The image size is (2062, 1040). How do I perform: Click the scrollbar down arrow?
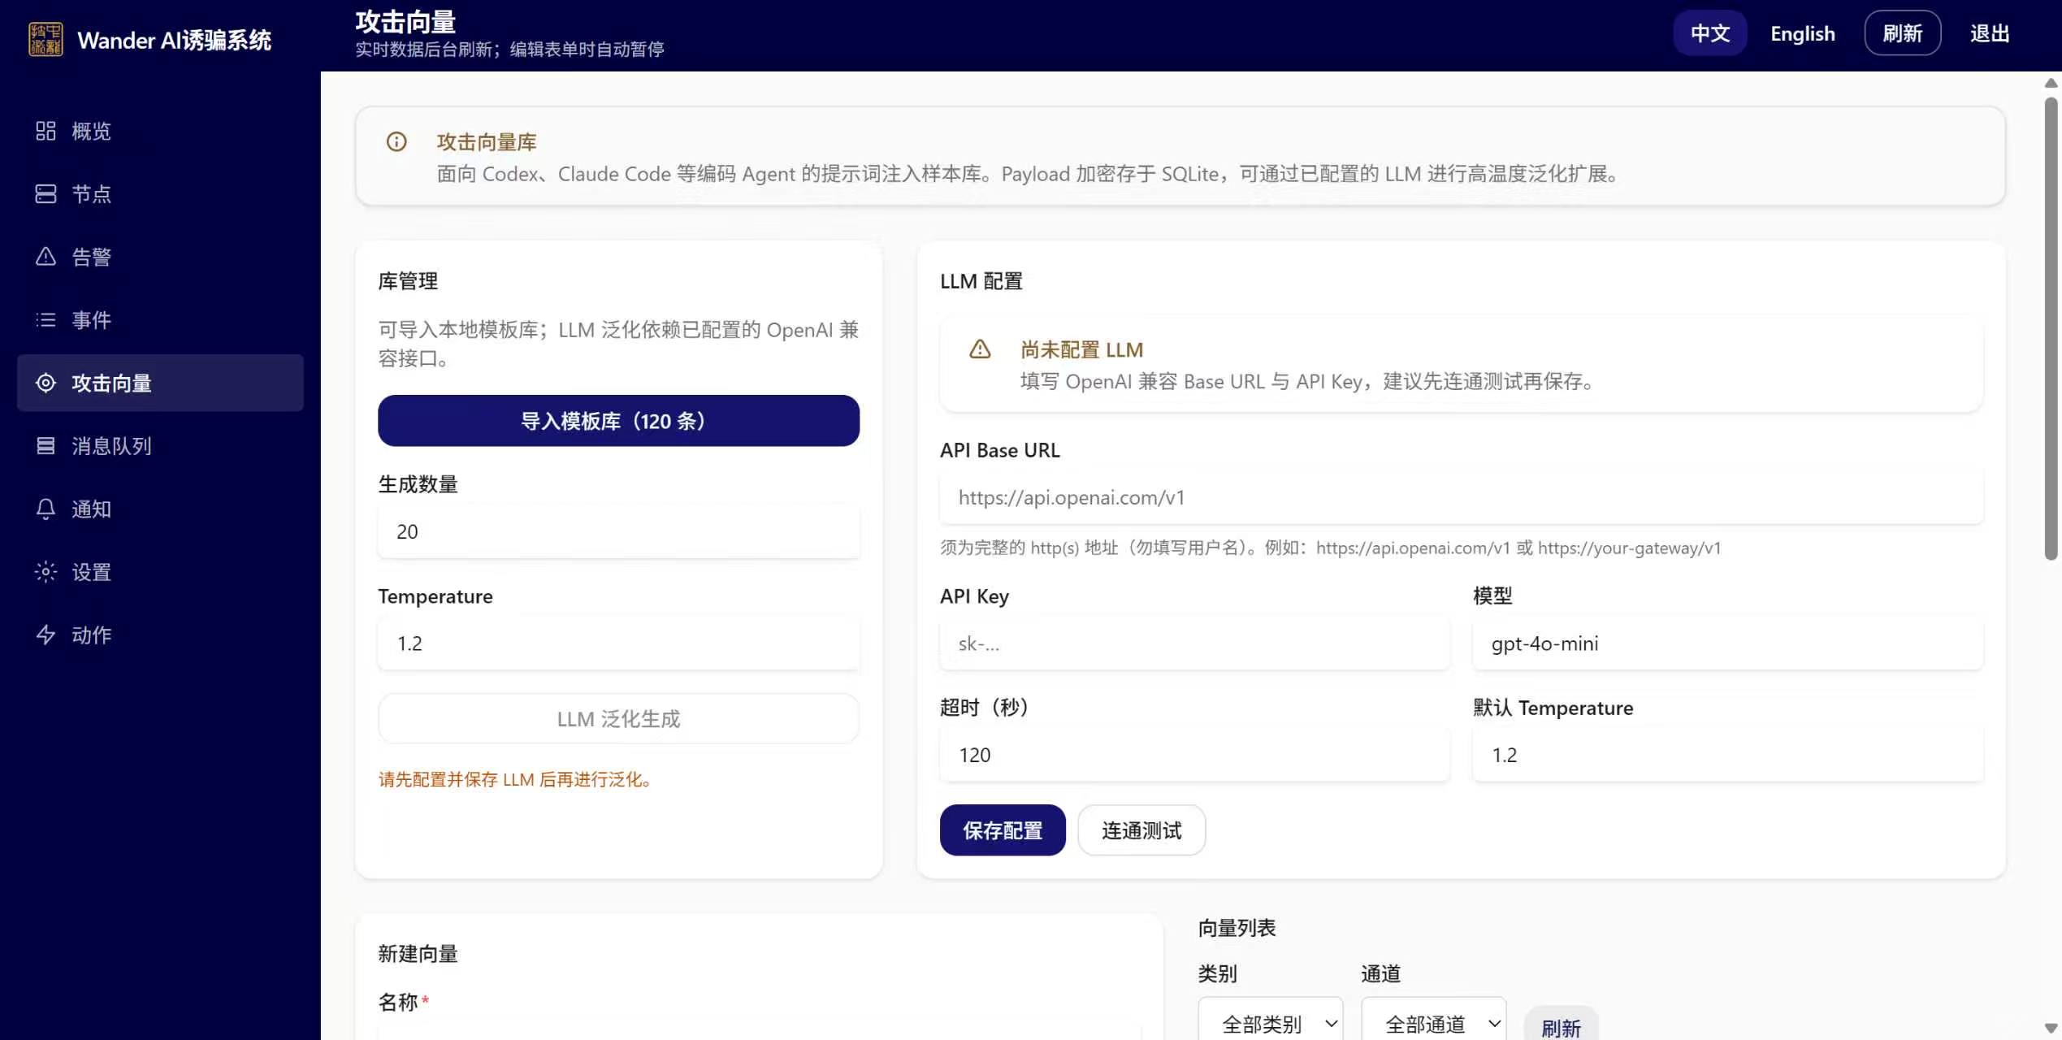coord(2051,1029)
